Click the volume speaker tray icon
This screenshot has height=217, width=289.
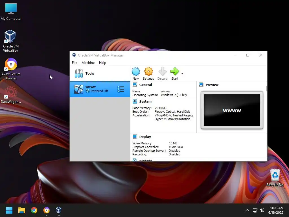pos(262,210)
